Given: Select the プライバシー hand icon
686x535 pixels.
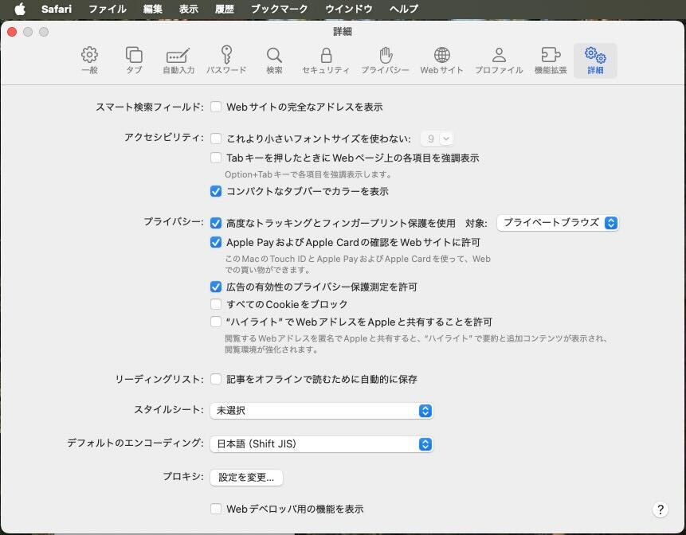Looking at the screenshot, I should point(385,61).
